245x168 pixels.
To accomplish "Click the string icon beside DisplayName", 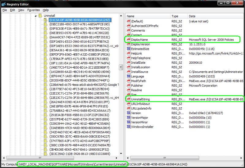I will click(x=129, y=39).
